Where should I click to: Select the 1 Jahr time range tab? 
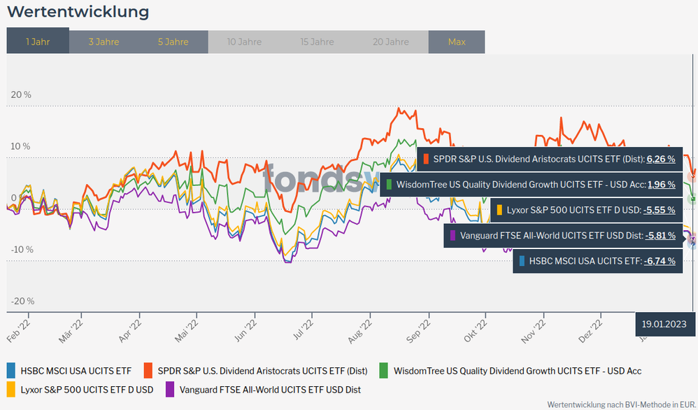[x=38, y=42]
